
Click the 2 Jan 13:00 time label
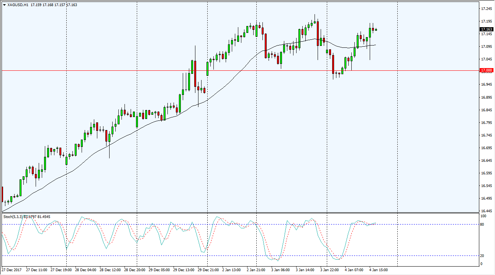click(x=231, y=270)
